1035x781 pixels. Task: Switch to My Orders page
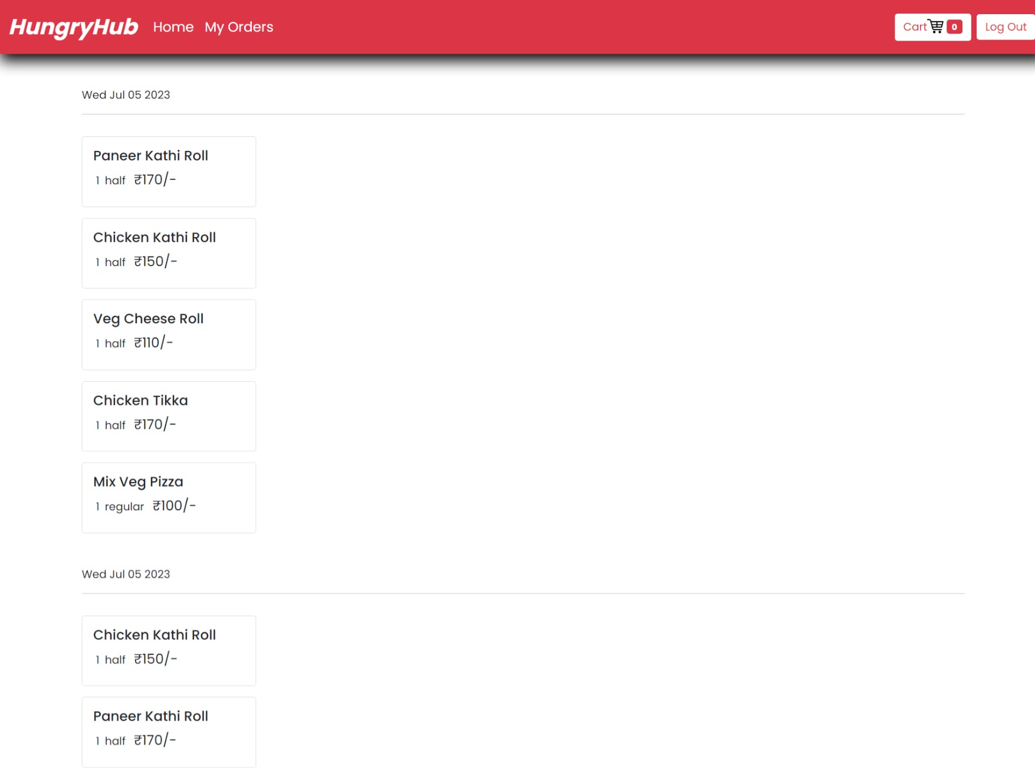coord(239,27)
